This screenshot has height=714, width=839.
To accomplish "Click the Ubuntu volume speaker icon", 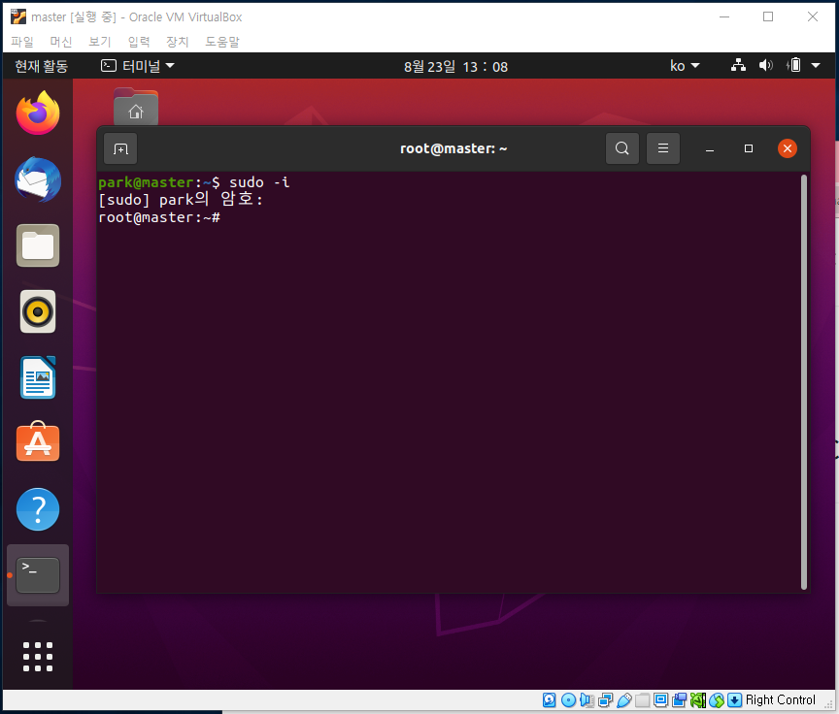I will pos(766,66).
